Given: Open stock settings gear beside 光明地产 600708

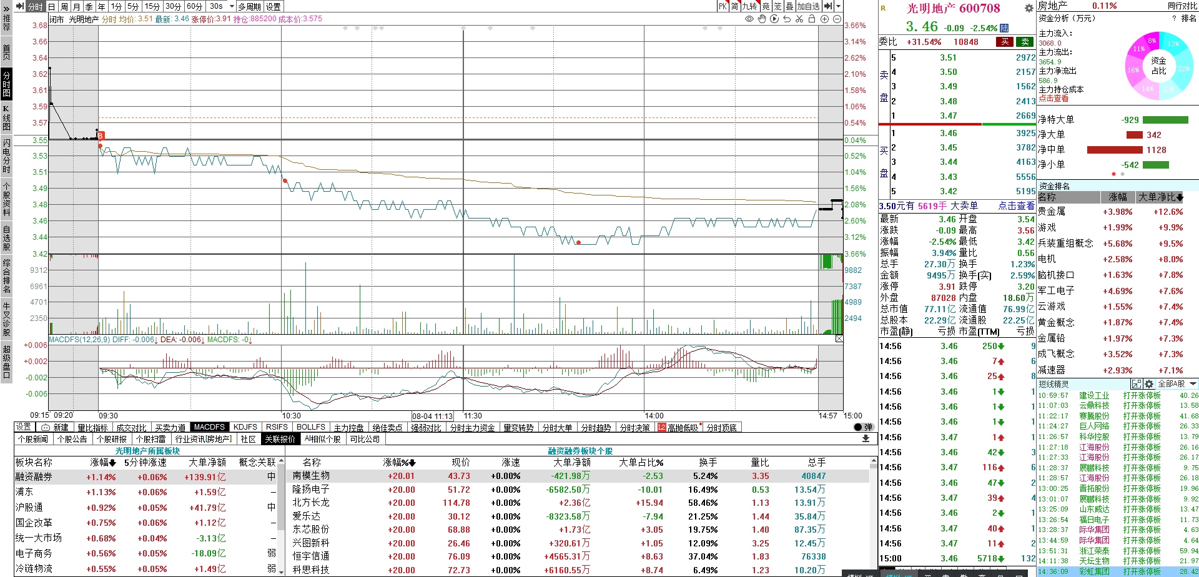Looking at the screenshot, I should coord(1029,9).
